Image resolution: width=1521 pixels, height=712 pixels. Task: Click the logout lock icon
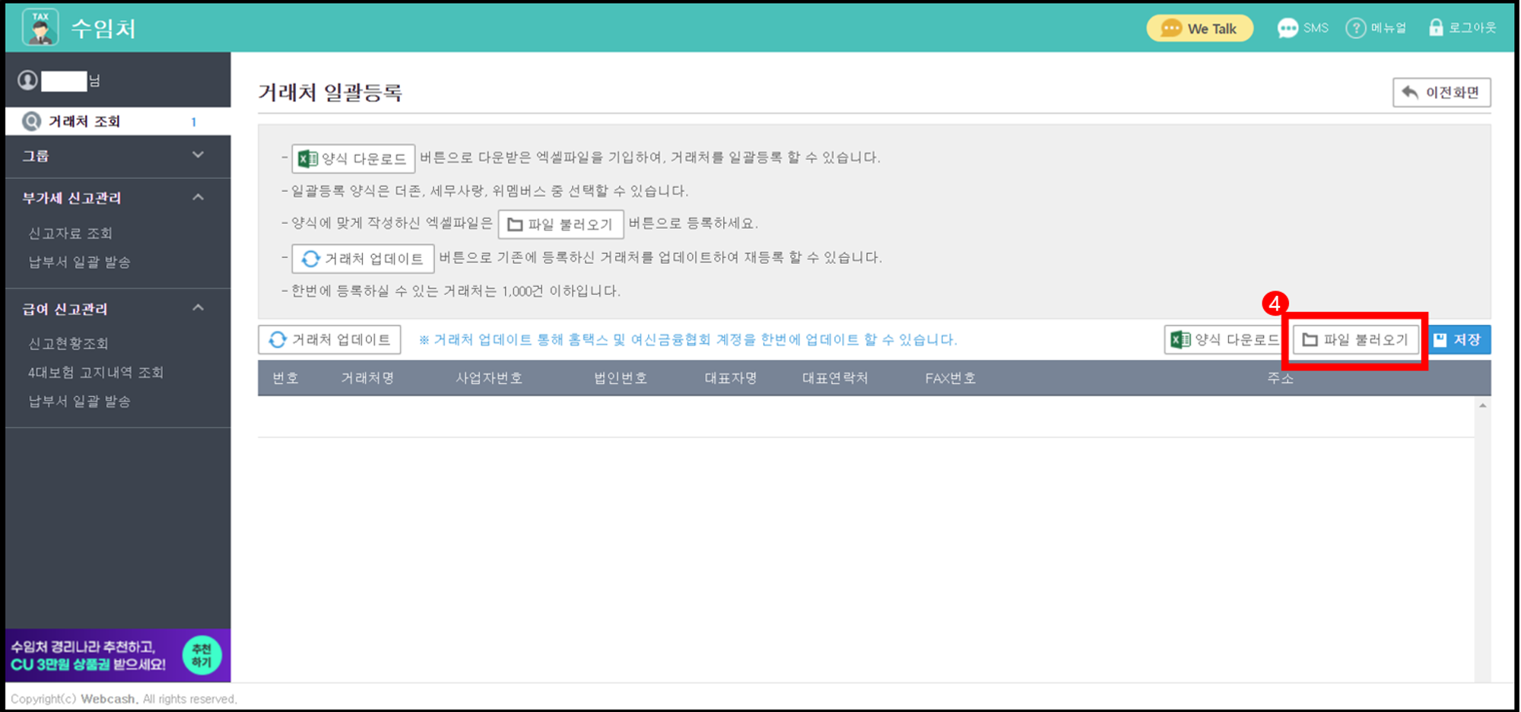coord(1435,28)
